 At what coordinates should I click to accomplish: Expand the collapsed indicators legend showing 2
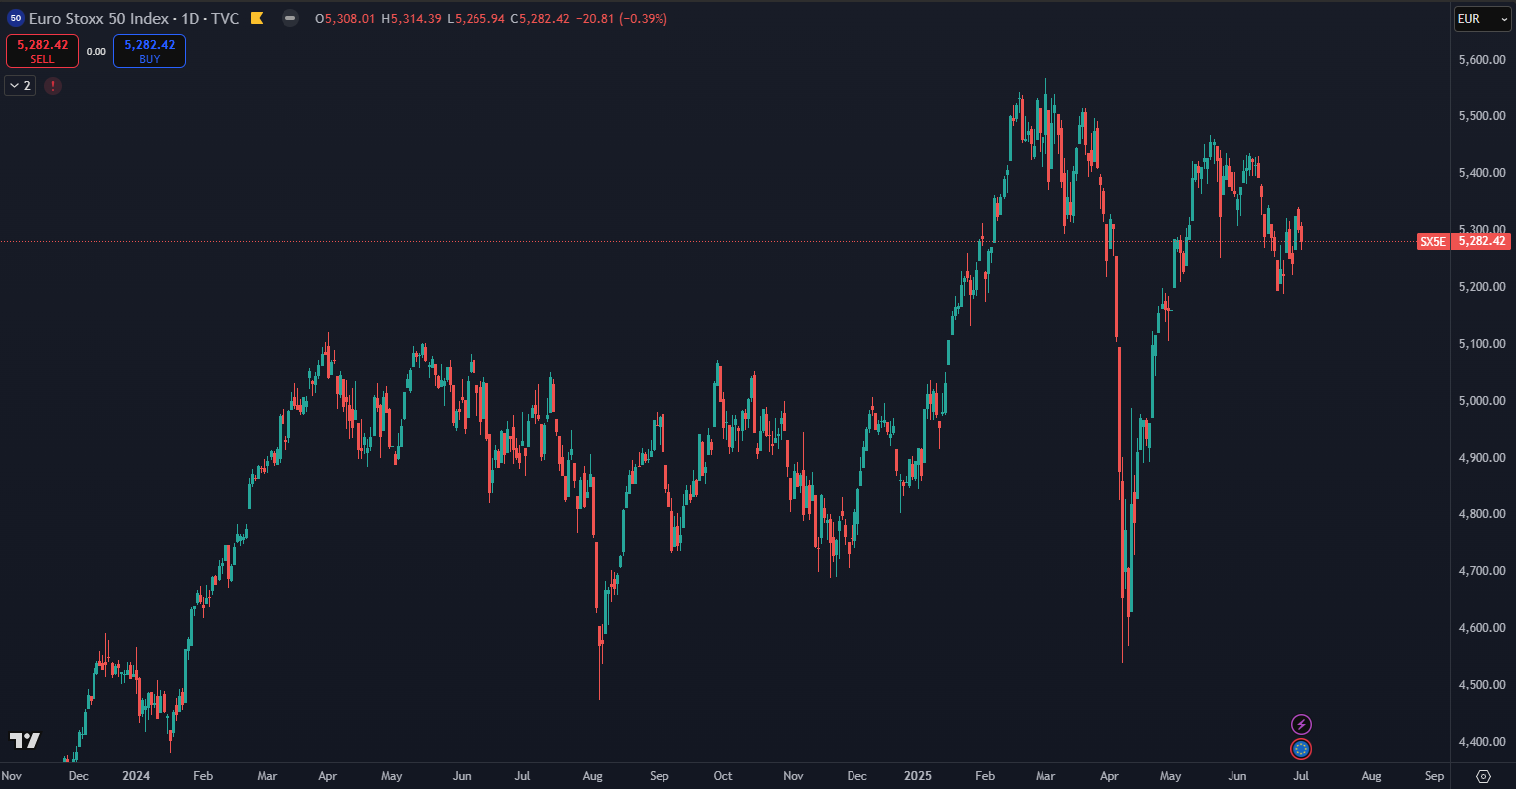coord(20,86)
